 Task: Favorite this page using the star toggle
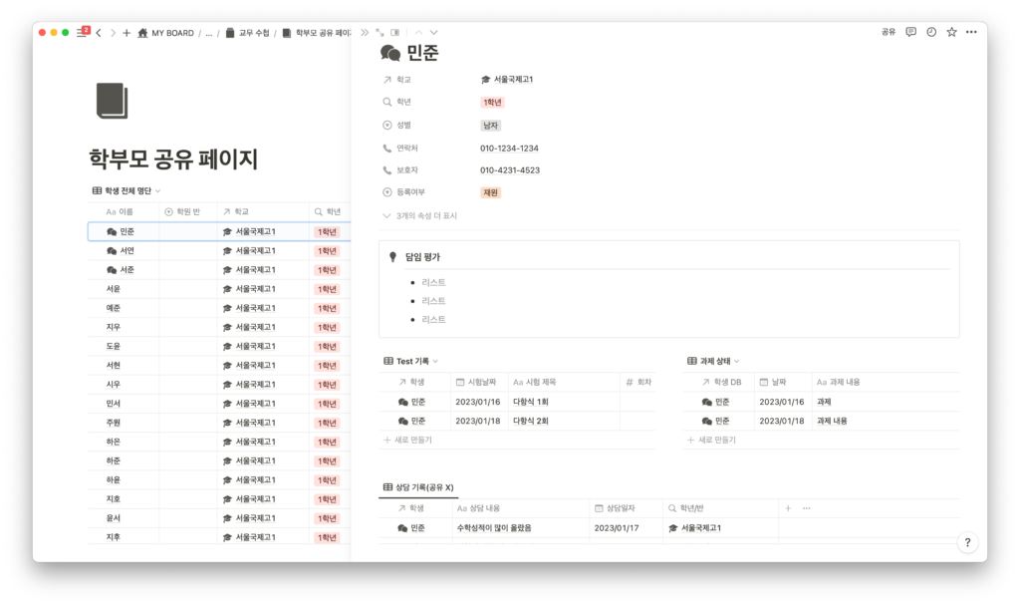(951, 32)
